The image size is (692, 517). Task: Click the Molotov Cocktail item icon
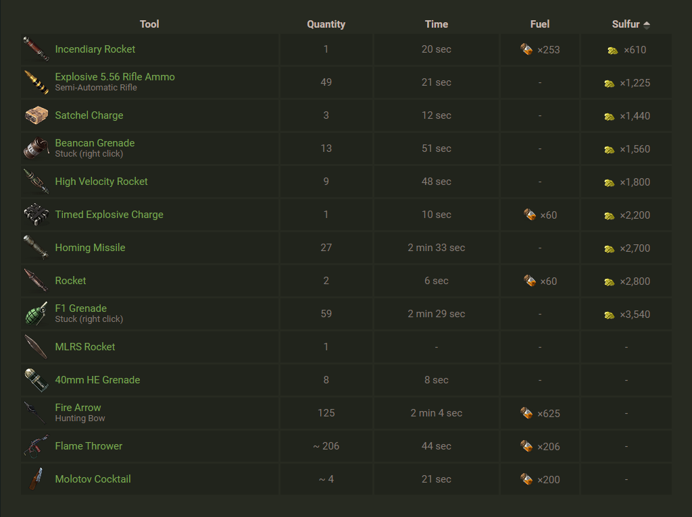(36, 479)
